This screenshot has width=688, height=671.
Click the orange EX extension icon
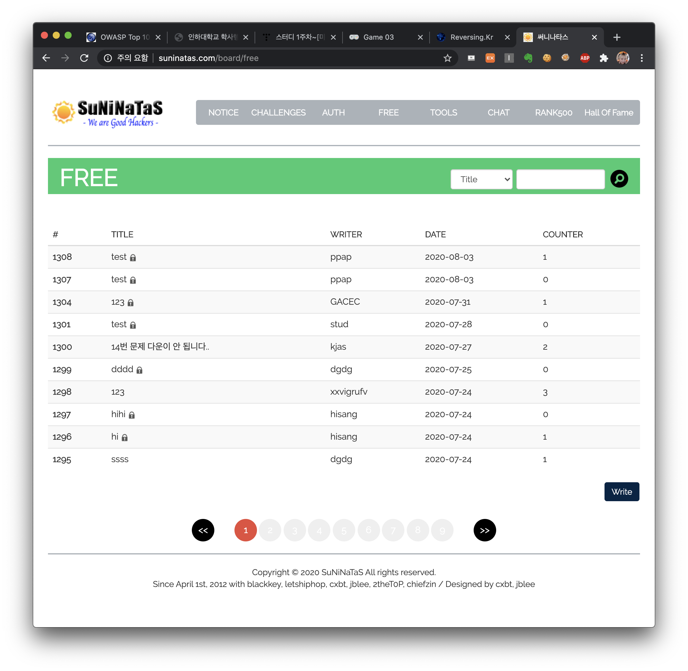click(x=490, y=58)
